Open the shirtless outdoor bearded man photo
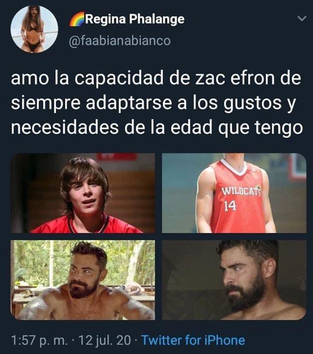Viewport: 313px width, 354px height. click(x=83, y=280)
